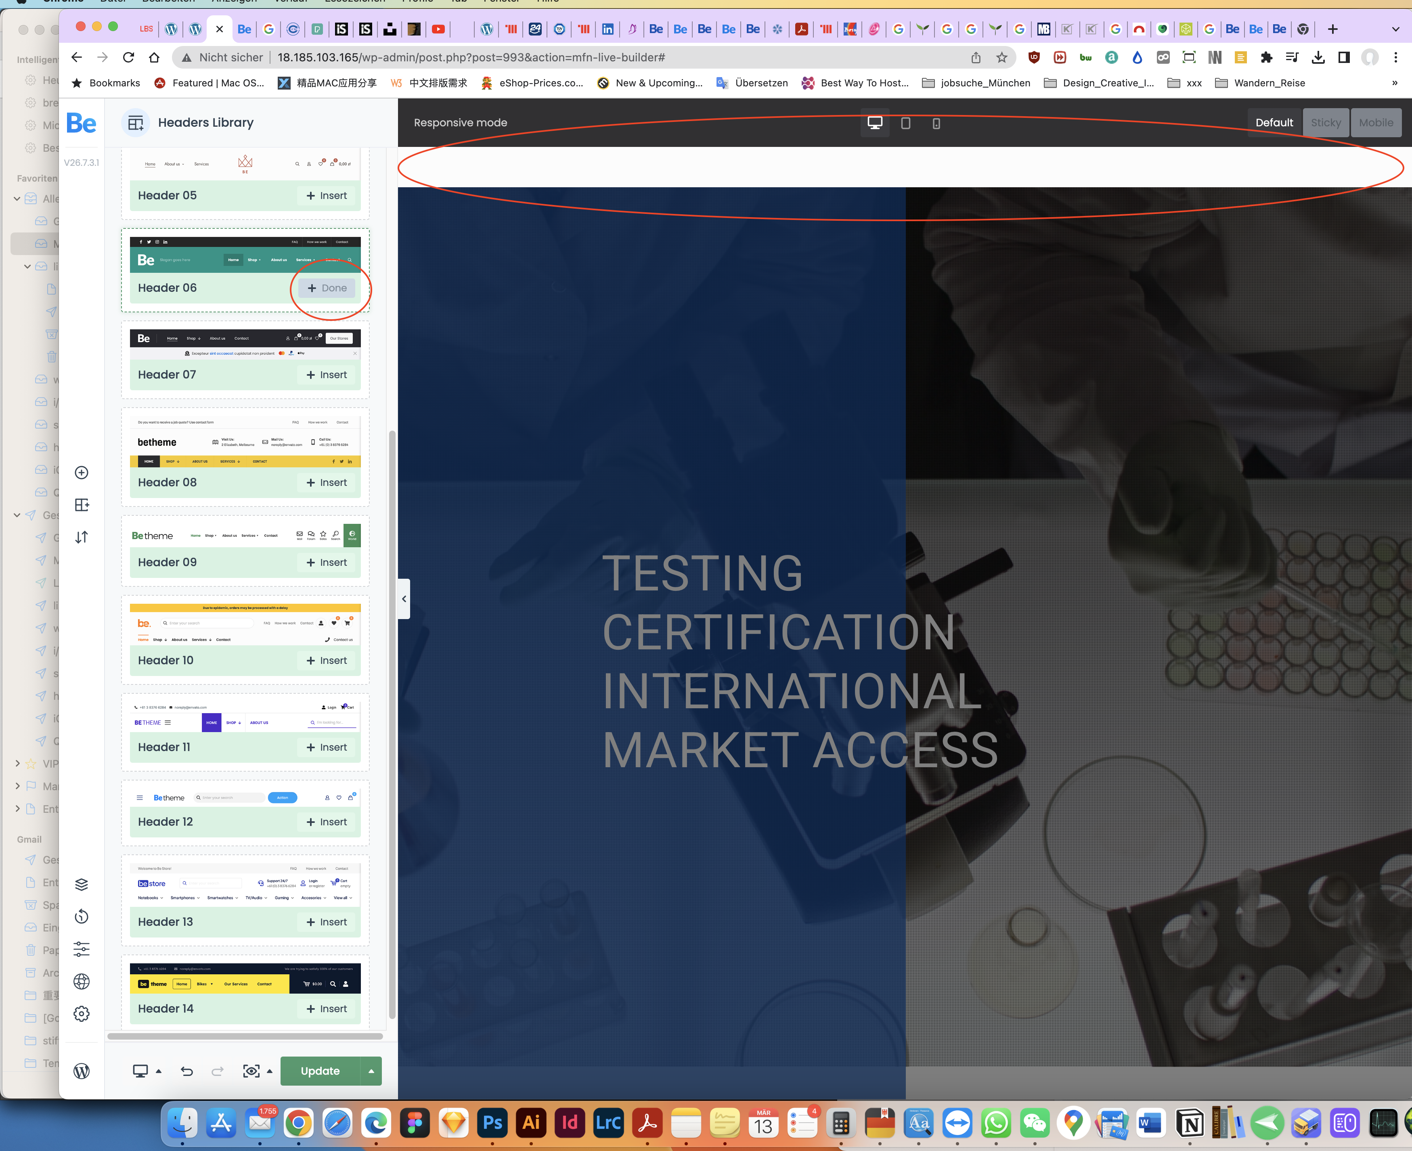
Task: Insert Header 08
Action: click(x=326, y=483)
